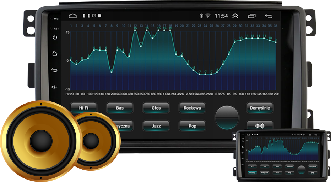Tap the Bluetooth status icon
Screen dimensions: 331x182
pos(201,16)
